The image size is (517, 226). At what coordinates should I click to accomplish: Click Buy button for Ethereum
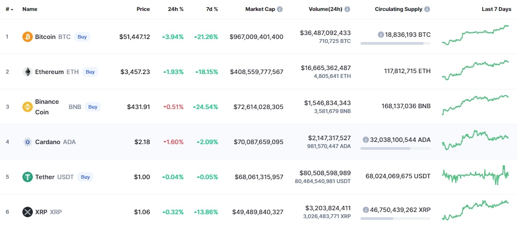point(90,72)
